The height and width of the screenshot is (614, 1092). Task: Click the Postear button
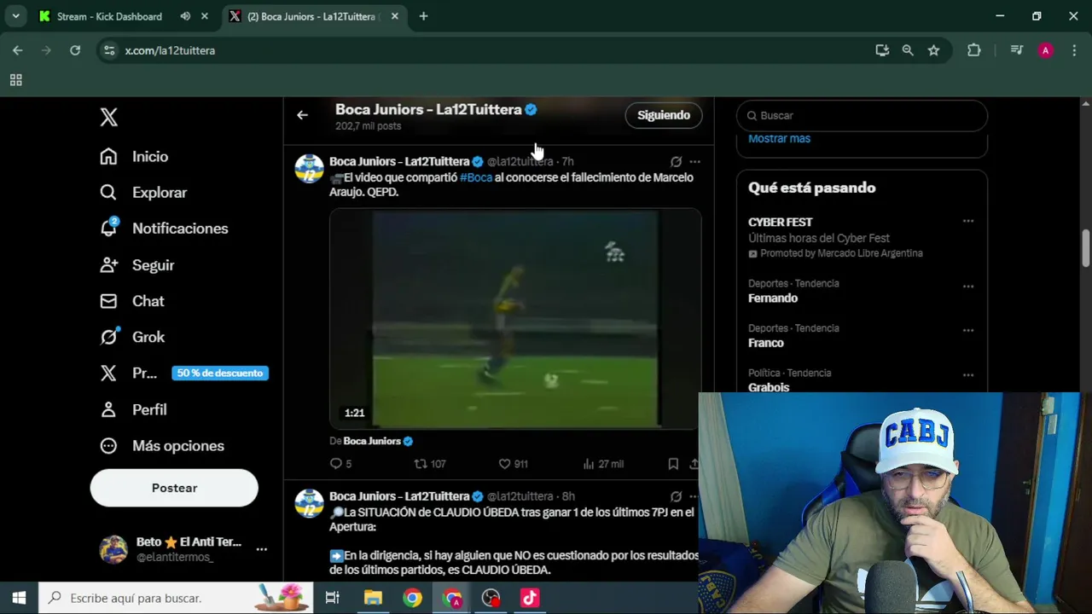(x=174, y=488)
